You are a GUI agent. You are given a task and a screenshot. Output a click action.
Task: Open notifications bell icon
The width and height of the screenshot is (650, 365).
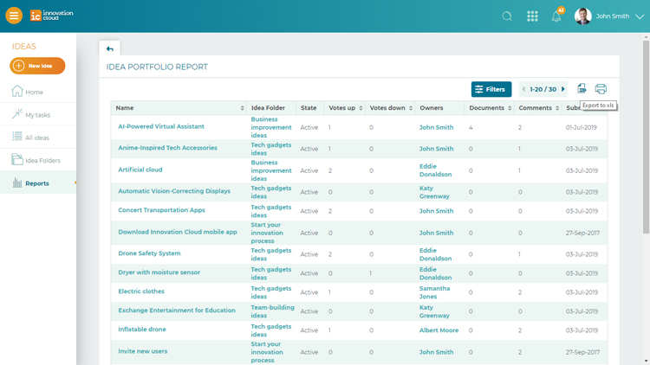click(x=556, y=16)
